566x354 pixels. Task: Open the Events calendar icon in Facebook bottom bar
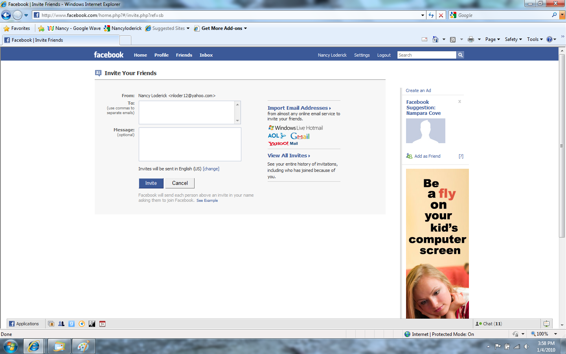(102, 324)
